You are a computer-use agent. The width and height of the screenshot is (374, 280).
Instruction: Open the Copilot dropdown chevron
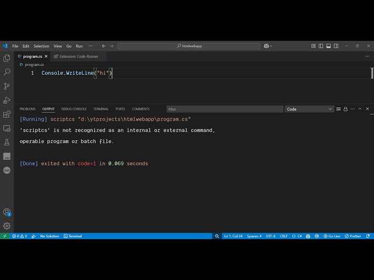click(x=271, y=46)
